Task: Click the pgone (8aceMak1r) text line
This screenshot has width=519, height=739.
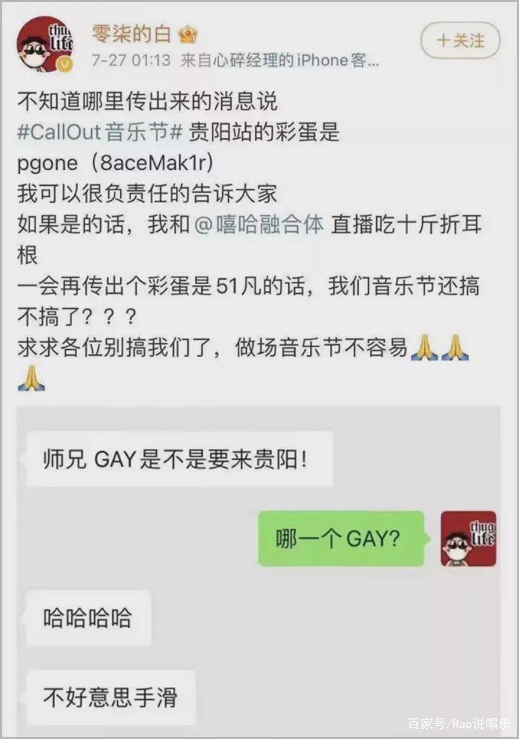Action: tap(115, 163)
